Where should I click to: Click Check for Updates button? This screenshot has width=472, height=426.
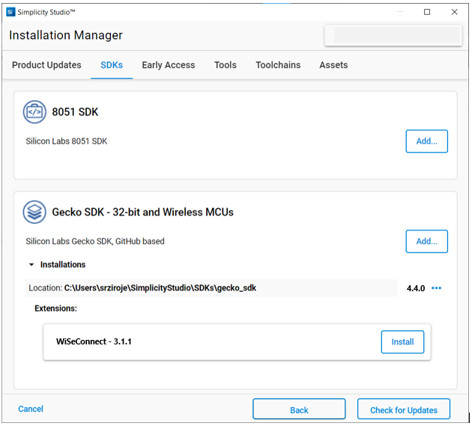point(404,410)
